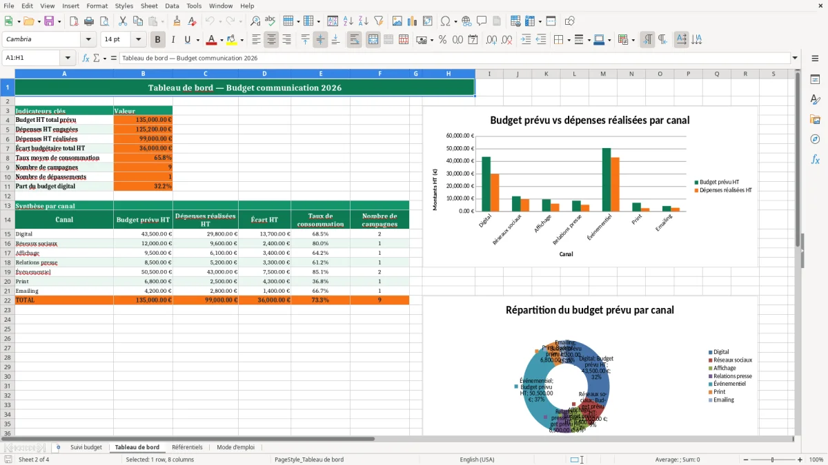
Task: Click the 100% zoom level
Action: [x=816, y=459]
